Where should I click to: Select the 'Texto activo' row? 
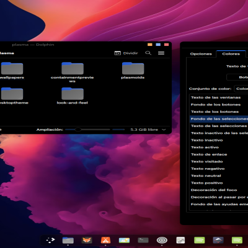coord(219,148)
